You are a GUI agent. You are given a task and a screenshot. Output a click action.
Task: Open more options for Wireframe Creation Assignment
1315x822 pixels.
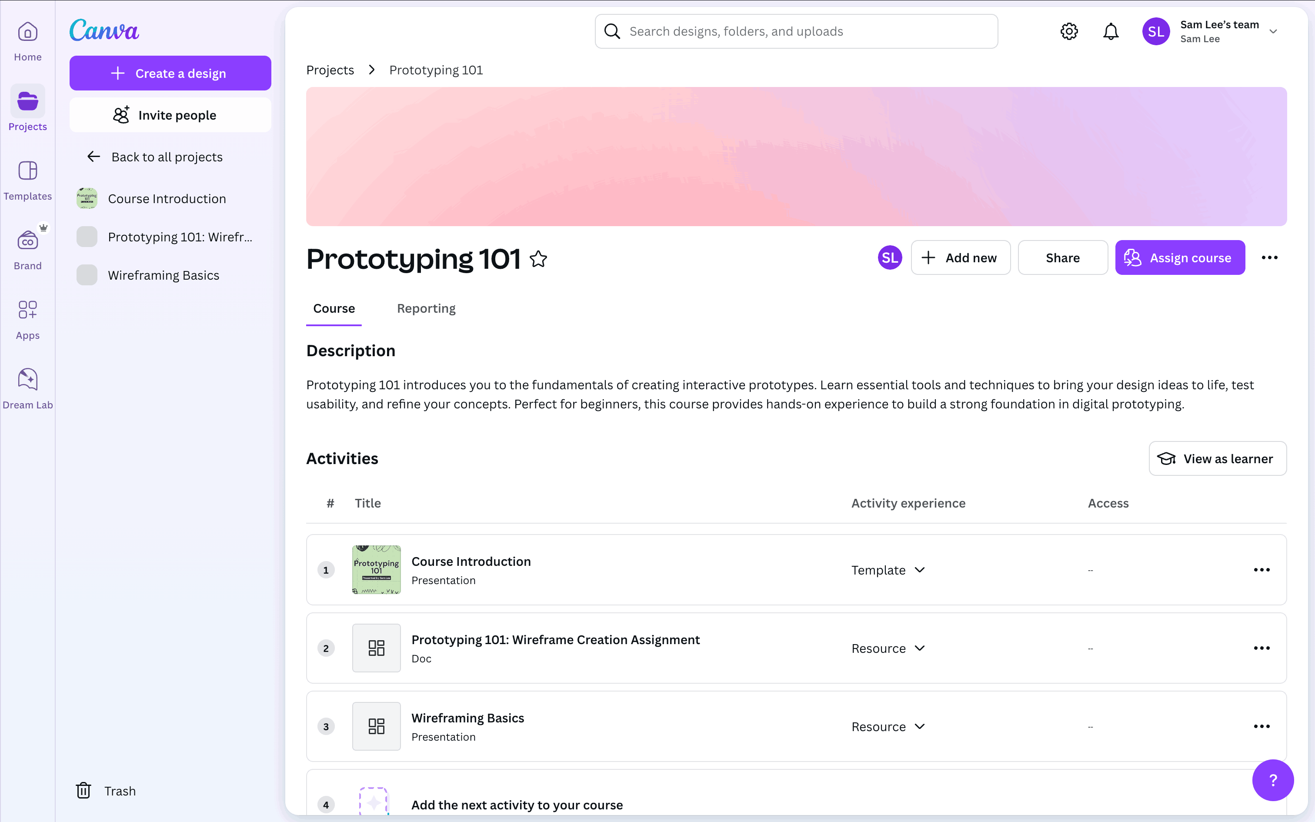(1261, 648)
